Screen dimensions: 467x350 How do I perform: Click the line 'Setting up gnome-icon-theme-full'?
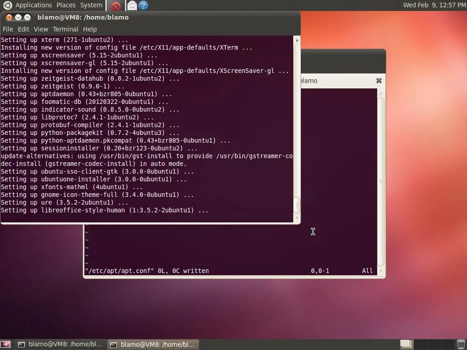pyautogui.click(x=98, y=194)
